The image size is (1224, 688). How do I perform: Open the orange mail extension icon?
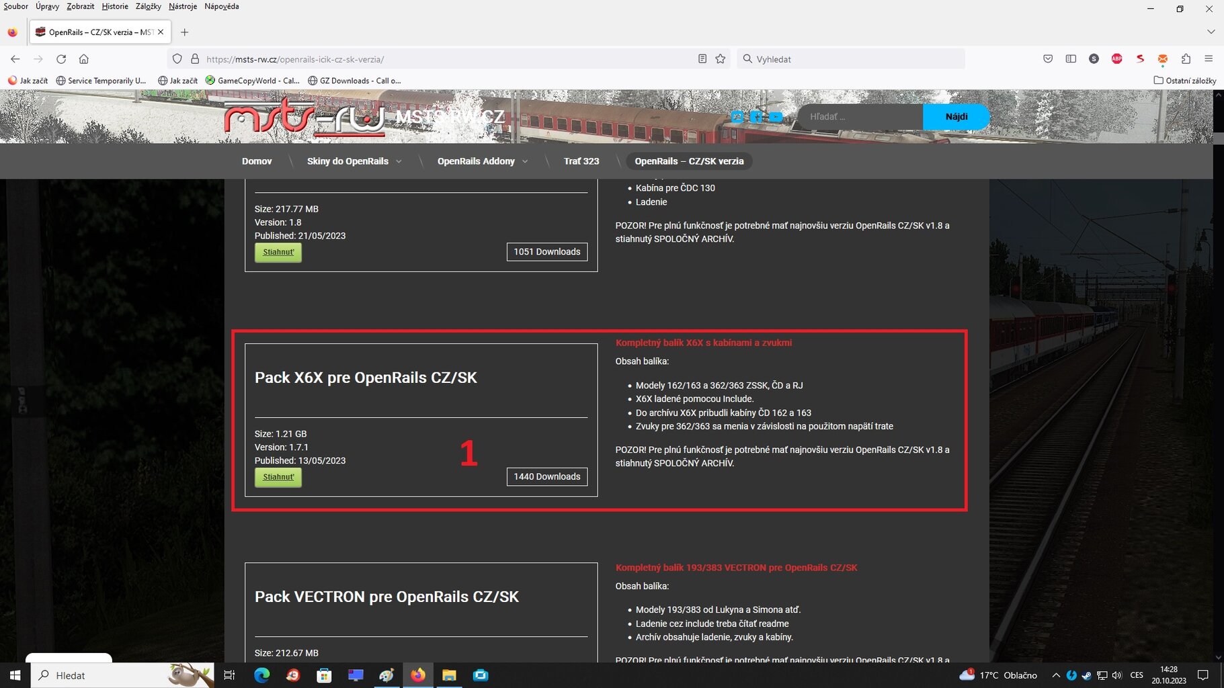click(x=1163, y=59)
